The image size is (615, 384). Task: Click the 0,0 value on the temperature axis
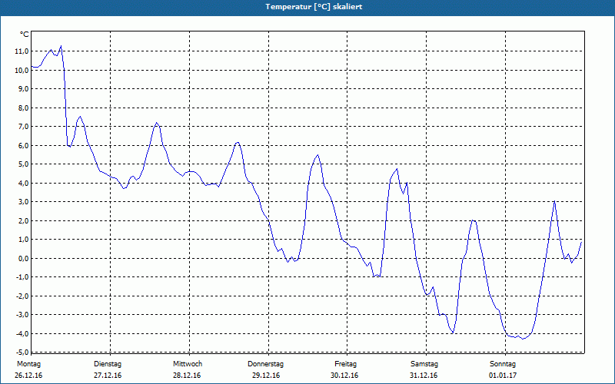[x=23, y=258]
